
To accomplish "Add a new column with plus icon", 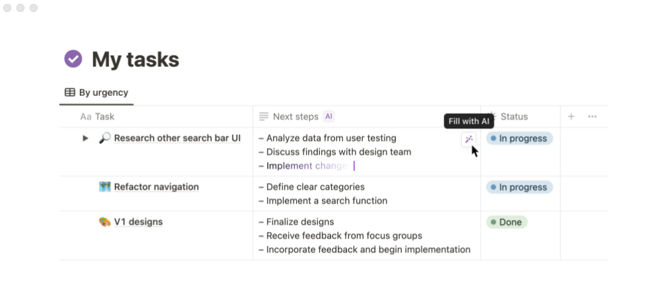I will [571, 117].
